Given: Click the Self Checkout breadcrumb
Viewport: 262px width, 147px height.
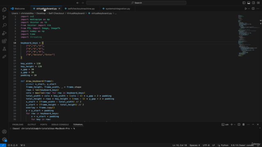Looking at the screenshot, I should point(56,13).
